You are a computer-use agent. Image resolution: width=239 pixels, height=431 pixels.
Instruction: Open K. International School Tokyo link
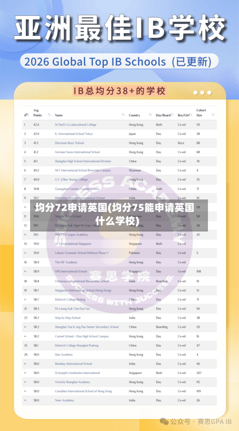(x=74, y=133)
